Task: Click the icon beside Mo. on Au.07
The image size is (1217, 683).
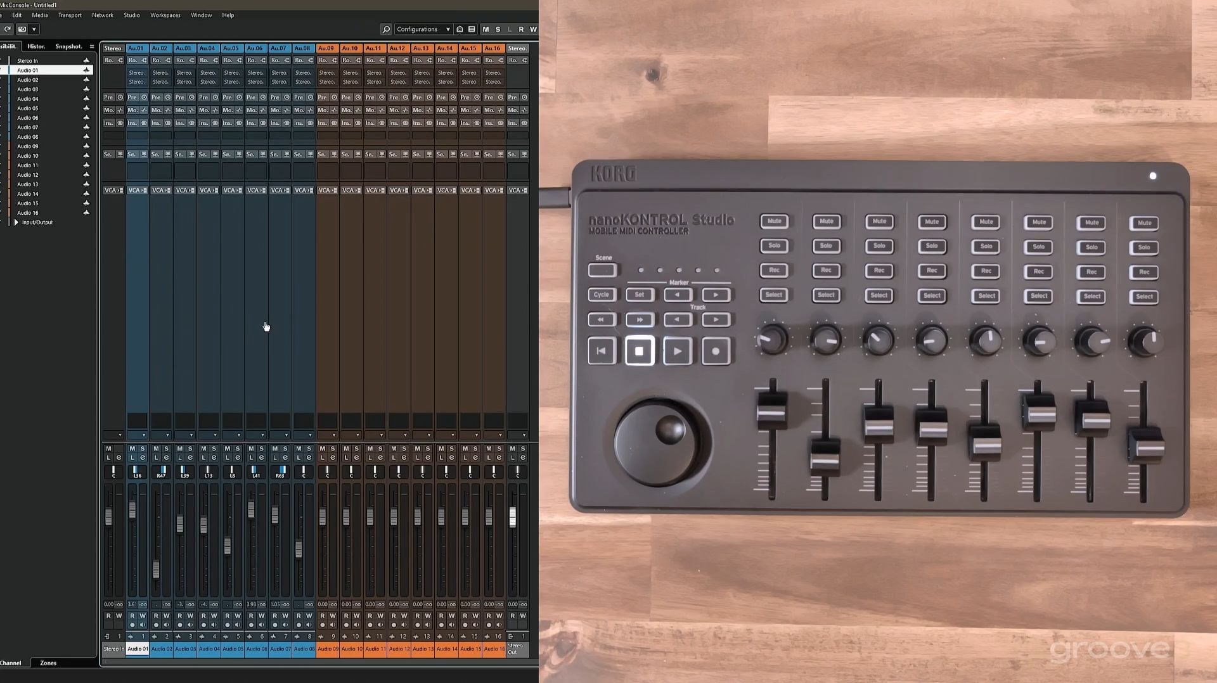Action: coord(287,110)
